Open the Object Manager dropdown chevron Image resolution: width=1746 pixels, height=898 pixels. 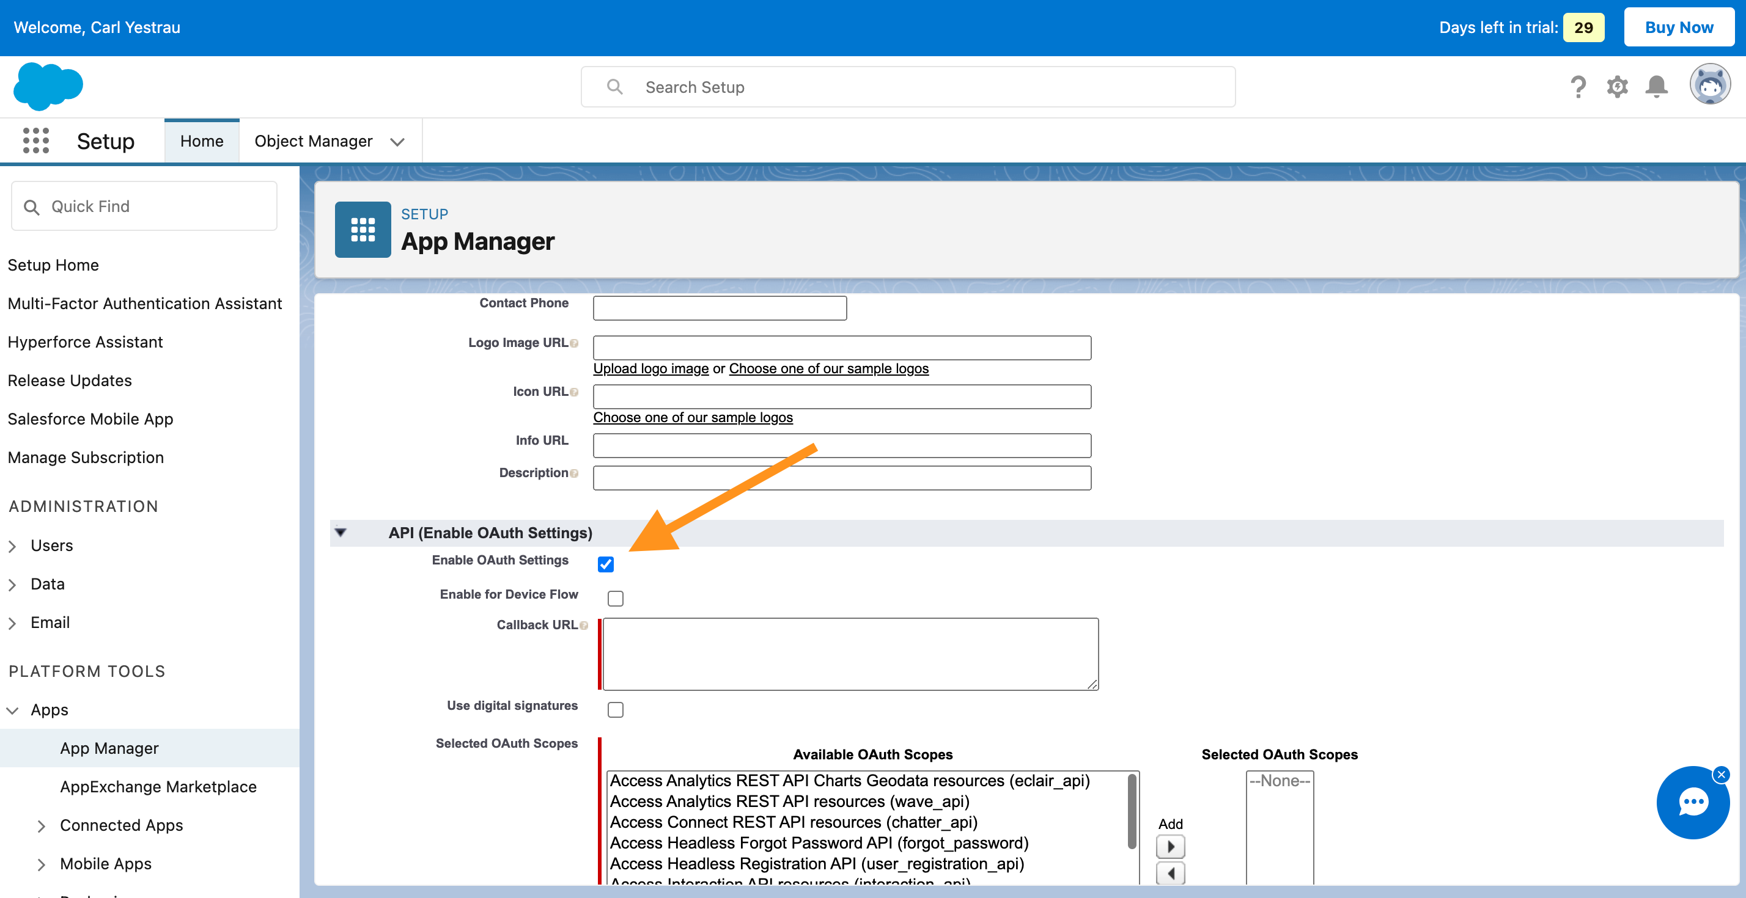tap(397, 142)
